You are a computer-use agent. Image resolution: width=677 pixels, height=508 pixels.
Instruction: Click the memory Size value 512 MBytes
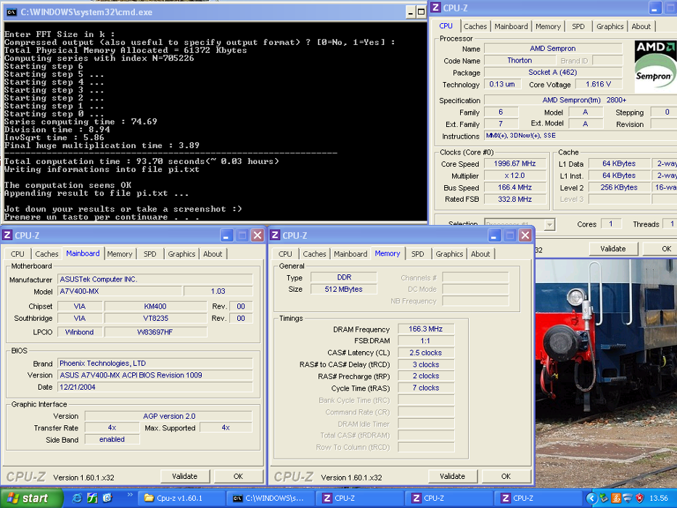pyautogui.click(x=344, y=289)
